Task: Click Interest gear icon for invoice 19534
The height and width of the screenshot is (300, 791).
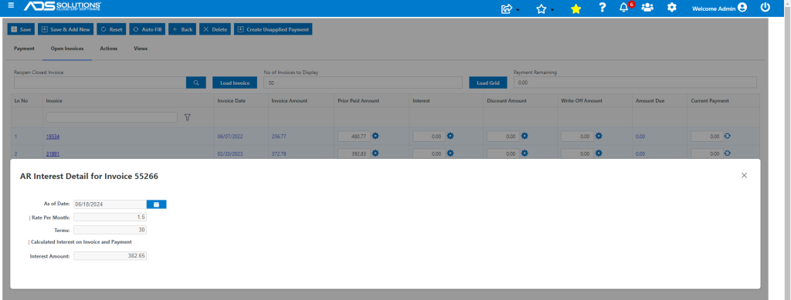Action: coord(450,136)
